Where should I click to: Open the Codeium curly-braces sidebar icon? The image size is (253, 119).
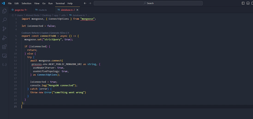click(4, 64)
